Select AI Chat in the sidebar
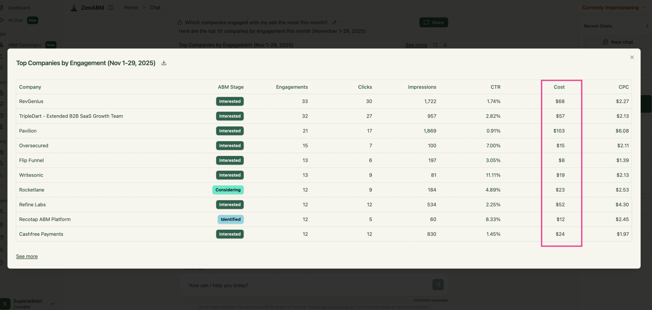Viewport: 652px width, 310px height. point(15,20)
